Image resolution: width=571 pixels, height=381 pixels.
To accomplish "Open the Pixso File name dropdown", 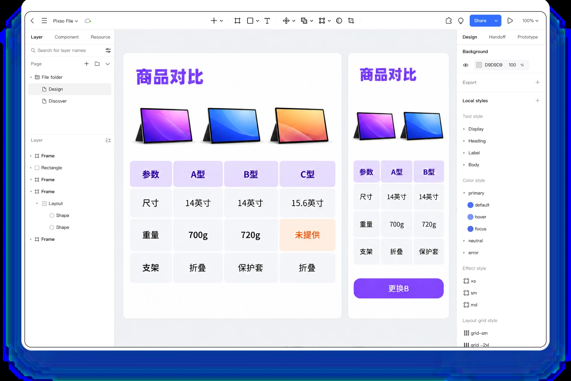I will 65,21.
